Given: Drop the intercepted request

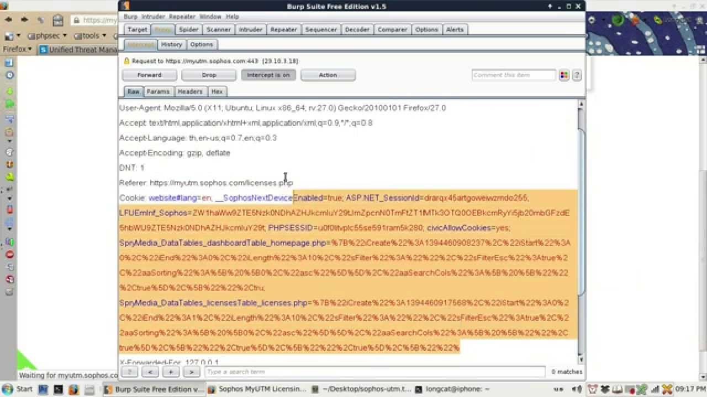Looking at the screenshot, I should pyautogui.click(x=209, y=75).
